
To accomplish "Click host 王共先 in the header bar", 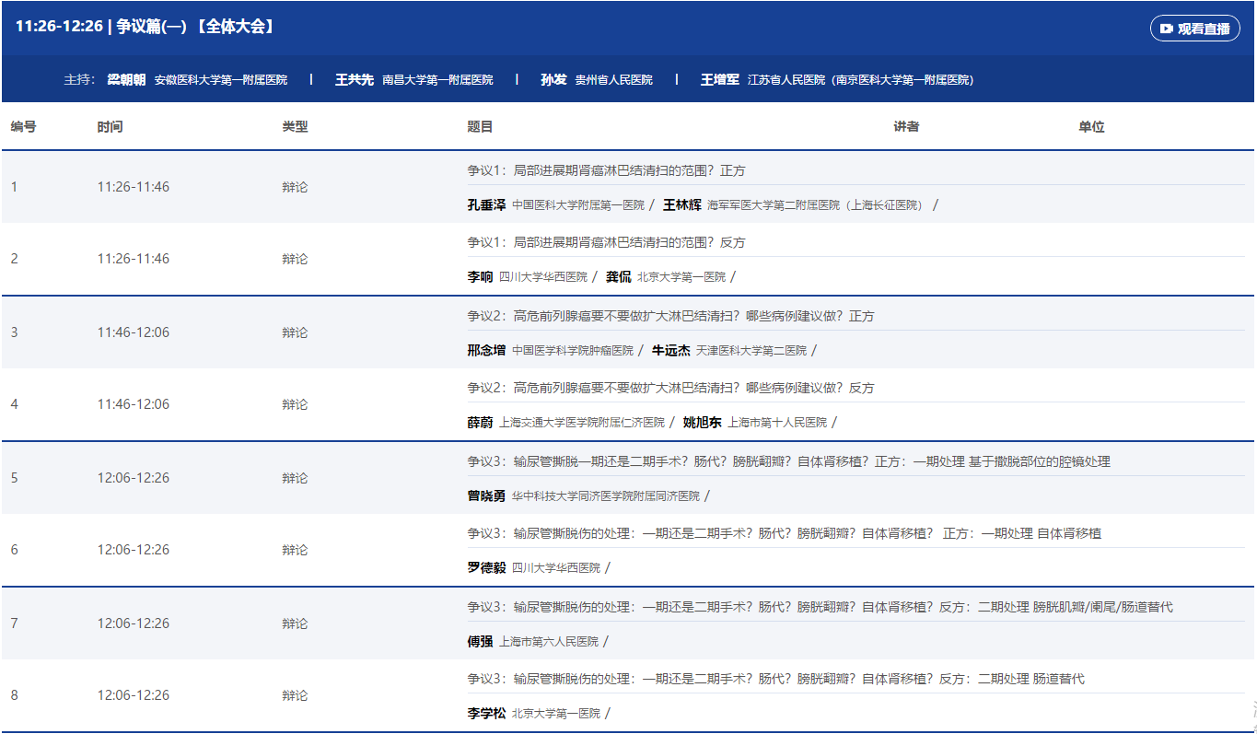I will 354,80.
